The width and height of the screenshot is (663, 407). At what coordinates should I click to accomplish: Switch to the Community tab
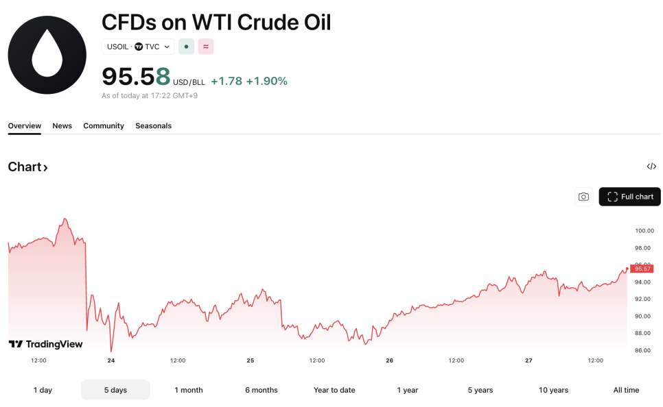coord(104,126)
